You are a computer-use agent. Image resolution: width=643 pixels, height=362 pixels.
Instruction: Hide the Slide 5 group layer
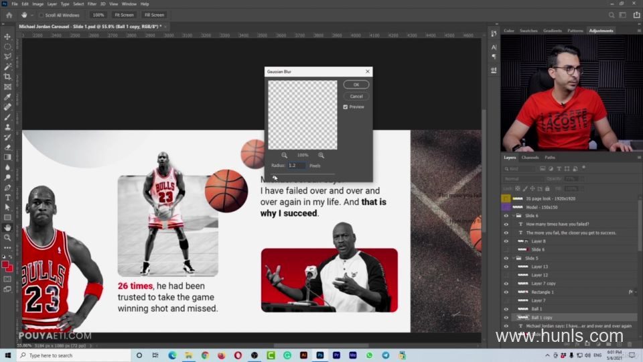coord(506,258)
